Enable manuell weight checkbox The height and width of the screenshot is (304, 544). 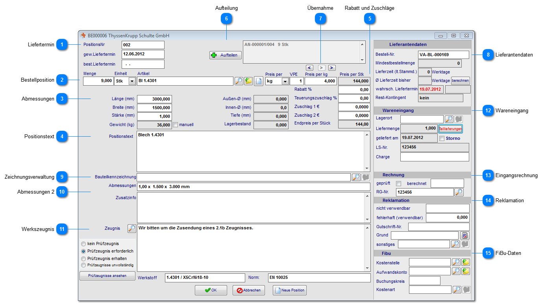[176, 125]
